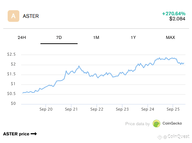Click the CoinGecko gecko logo
192x143 pixels.
coord(156,124)
